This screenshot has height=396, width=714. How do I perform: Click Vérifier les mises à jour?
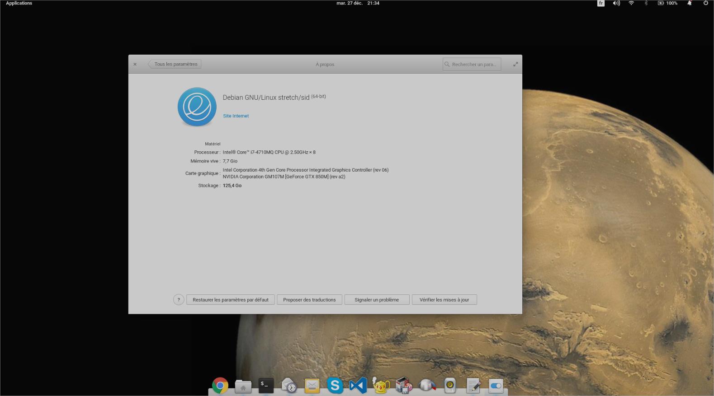pyautogui.click(x=444, y=300)
